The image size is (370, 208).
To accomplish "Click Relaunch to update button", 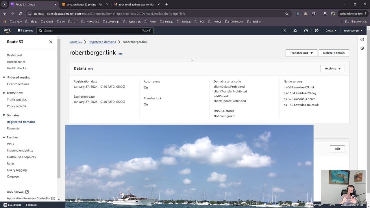I will pyautogui.click(x=353, y=14).
